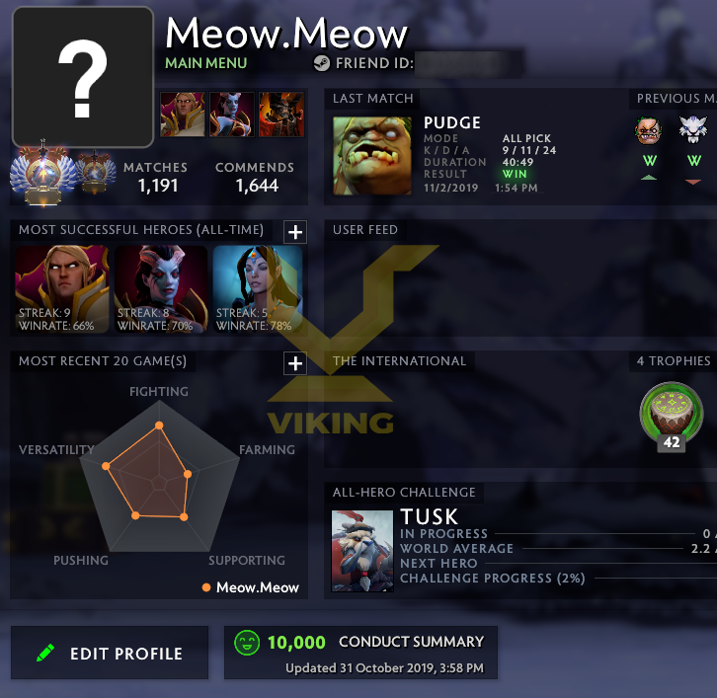Expand Most Recent 20 Games plus button

pos(295,364)
